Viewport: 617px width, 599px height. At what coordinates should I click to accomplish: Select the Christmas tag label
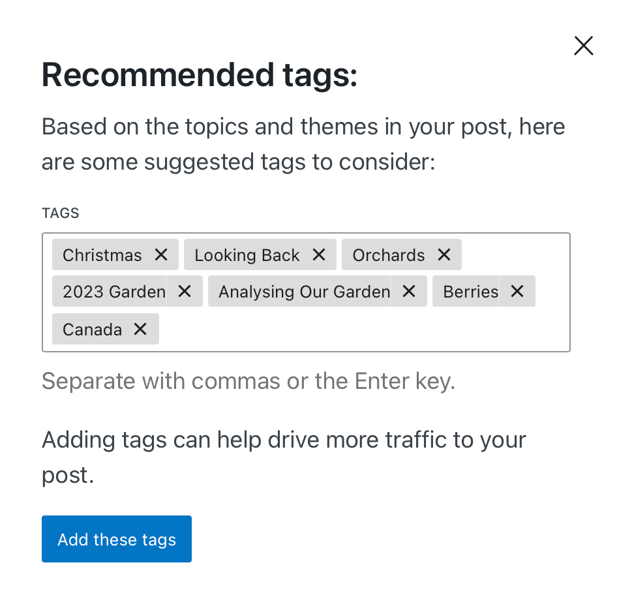tap(102, 255)
